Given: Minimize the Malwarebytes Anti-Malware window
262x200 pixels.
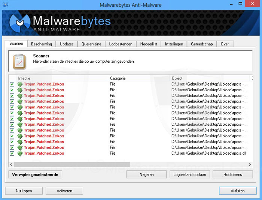Looking at the screenshot, I should pos(231,4).
